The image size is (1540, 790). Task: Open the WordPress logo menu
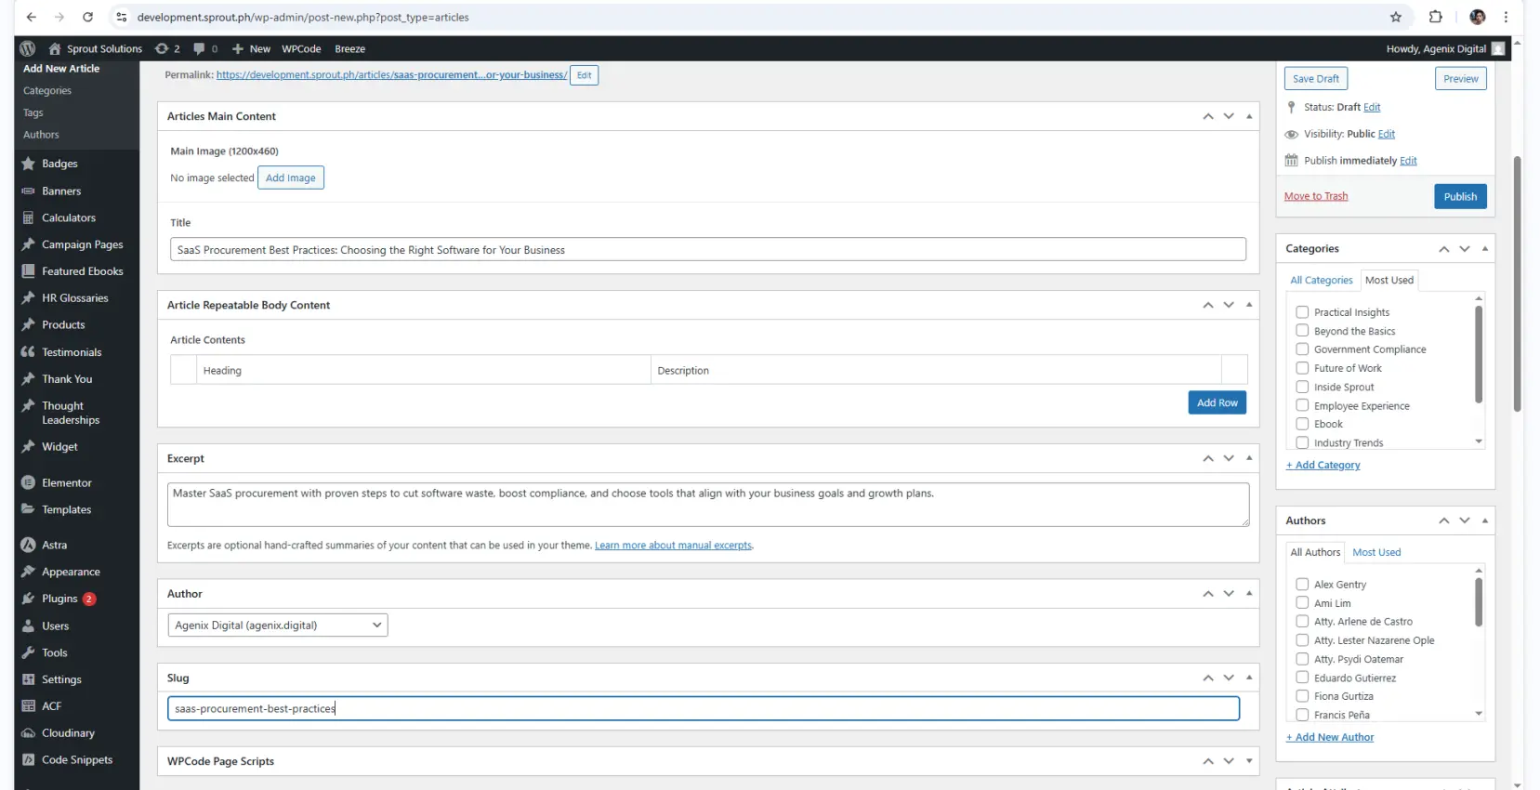pos(28,48)
